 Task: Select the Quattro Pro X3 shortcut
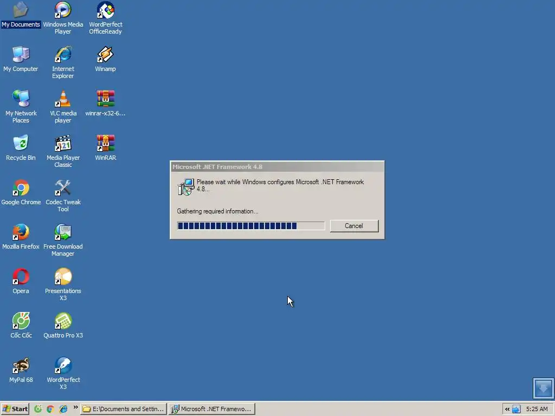tap(63, 326)
